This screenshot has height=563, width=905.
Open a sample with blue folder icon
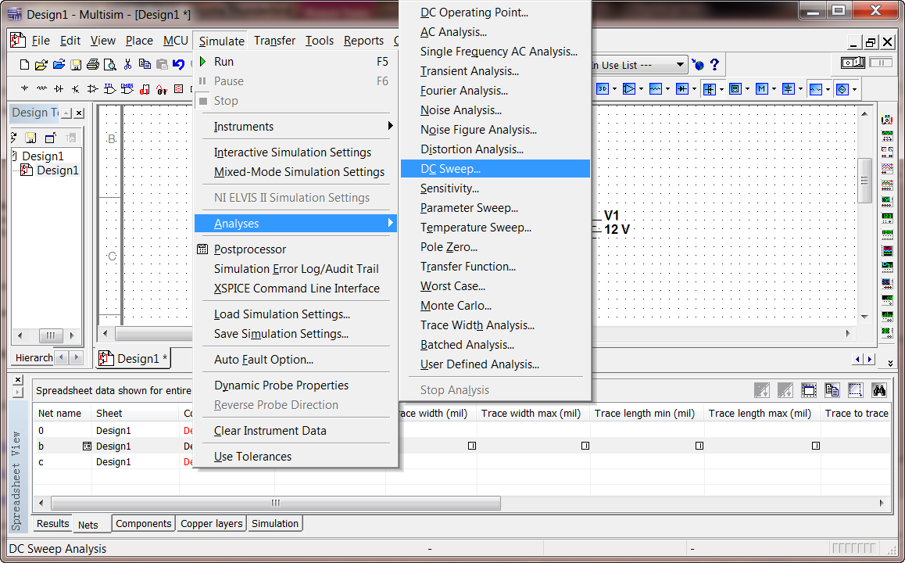(59, 65)
